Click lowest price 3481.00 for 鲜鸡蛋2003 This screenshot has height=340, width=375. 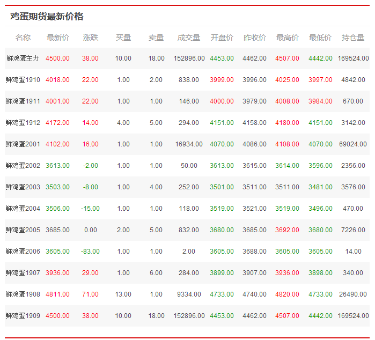pos(320,187)
